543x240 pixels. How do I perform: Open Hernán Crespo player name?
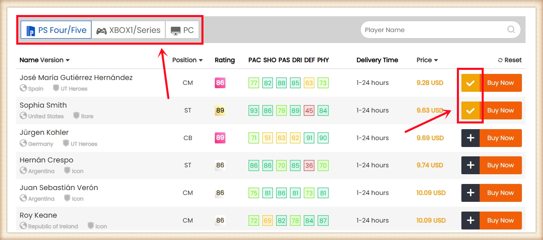46,160
